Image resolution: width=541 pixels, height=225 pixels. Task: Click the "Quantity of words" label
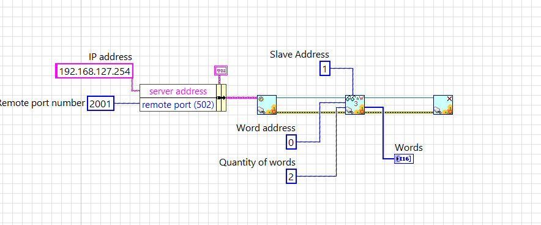258,162
